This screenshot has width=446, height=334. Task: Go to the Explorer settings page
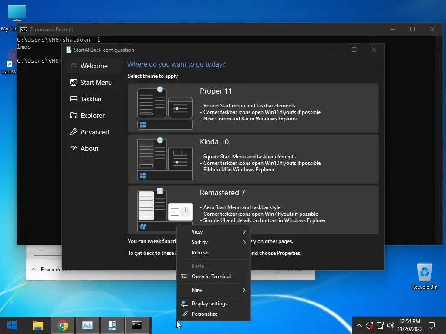[92, 115]
